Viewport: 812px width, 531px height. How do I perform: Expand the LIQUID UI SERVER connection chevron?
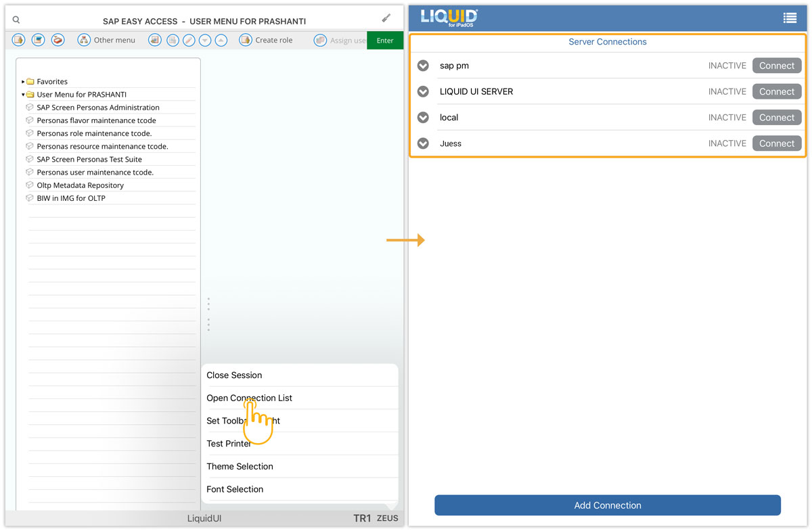tap(424, 91)
